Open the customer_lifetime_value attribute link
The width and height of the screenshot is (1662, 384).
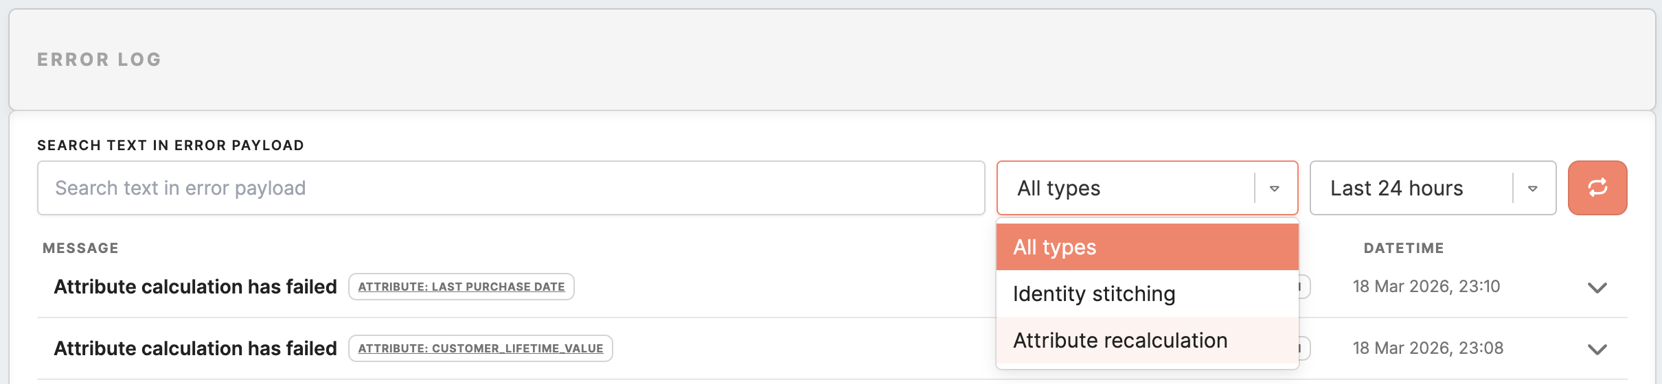coord(480,348)
